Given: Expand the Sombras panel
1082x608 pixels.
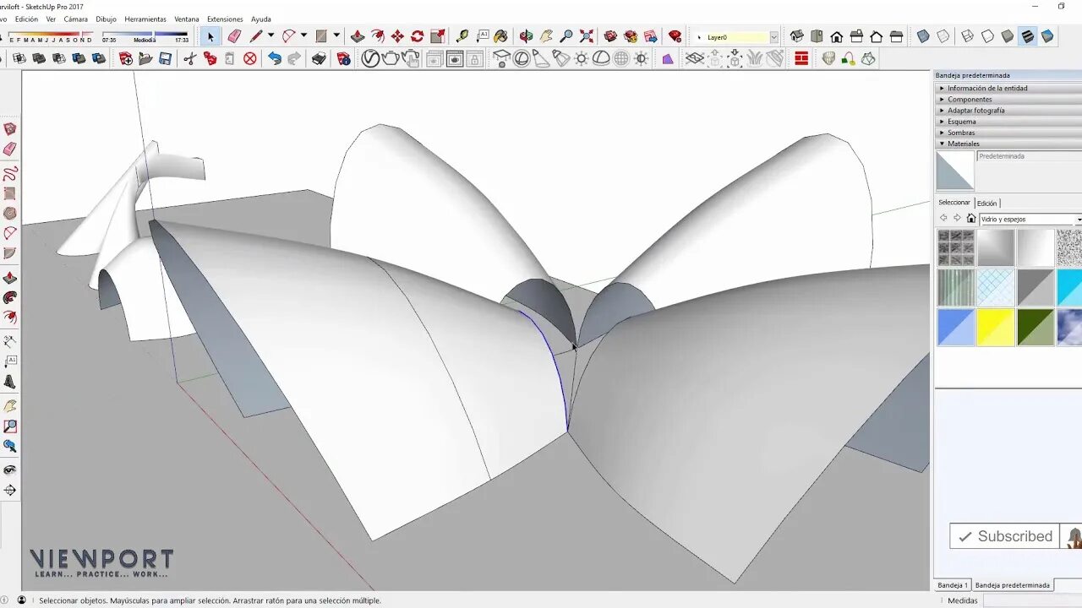Looking at the screenshot, I should tap(1008, 132).
